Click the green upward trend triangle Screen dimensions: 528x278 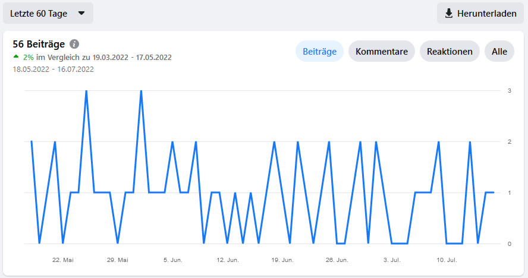16,58
